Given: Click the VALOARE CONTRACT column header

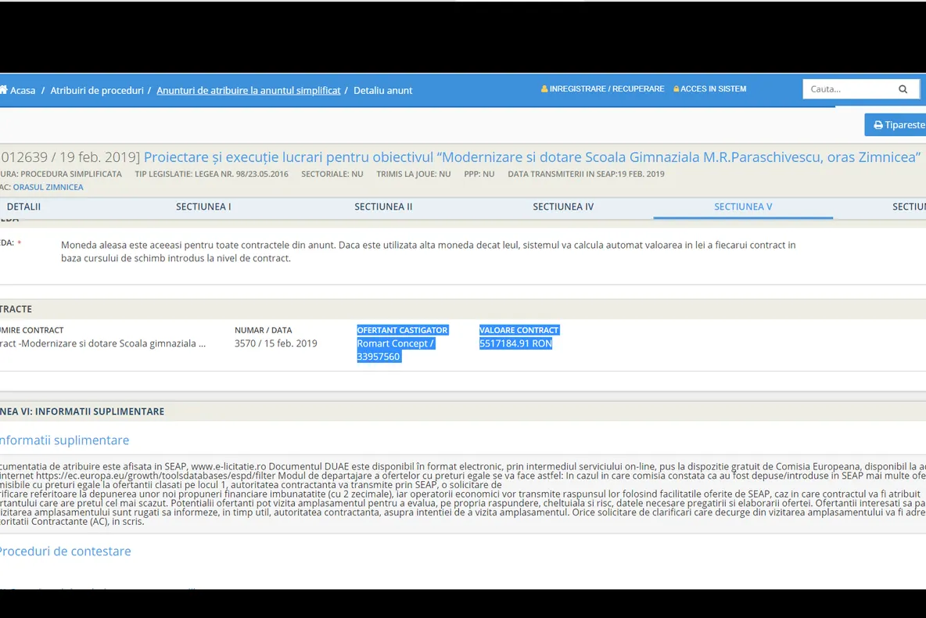Looking at the screenshot, I should click(x=519, y=330).
